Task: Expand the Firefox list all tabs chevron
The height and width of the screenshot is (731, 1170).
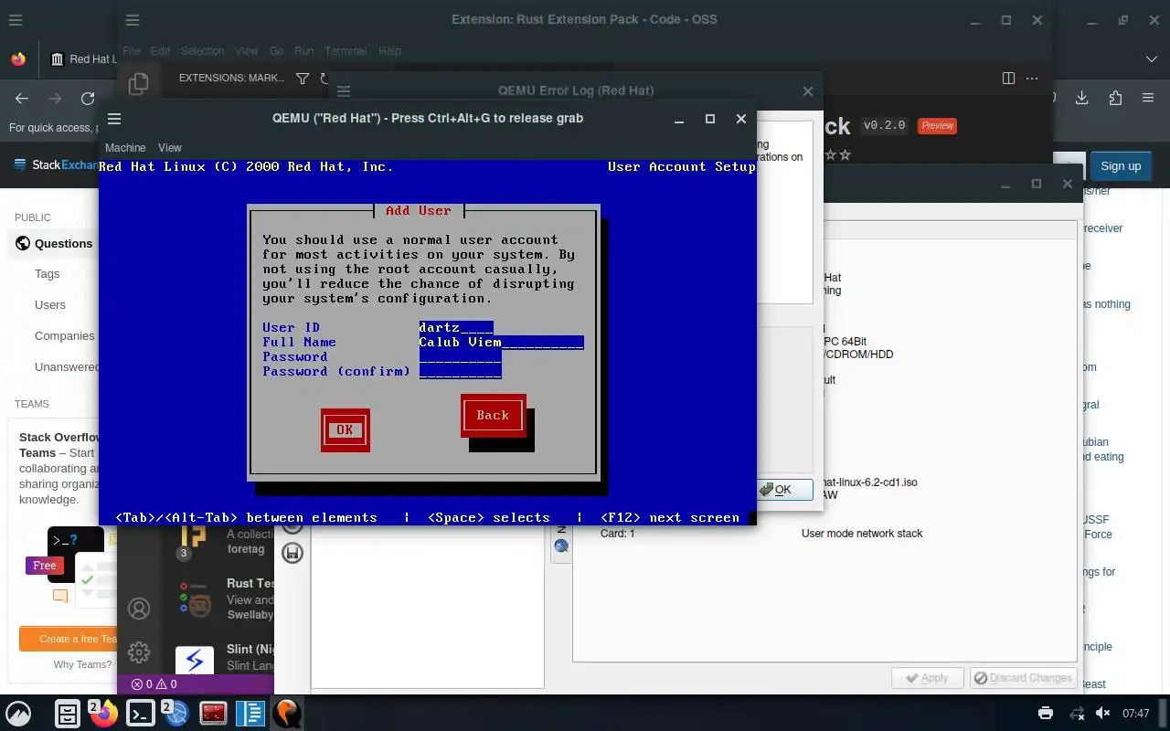Action: pyautogui.click(x=1151, y=59)
